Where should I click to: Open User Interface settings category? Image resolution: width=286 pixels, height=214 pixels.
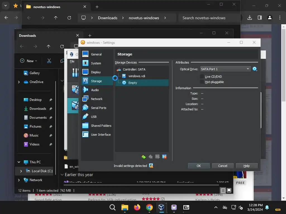pos(97,135)
